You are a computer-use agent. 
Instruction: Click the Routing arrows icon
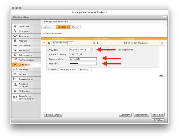pos(15,69)
